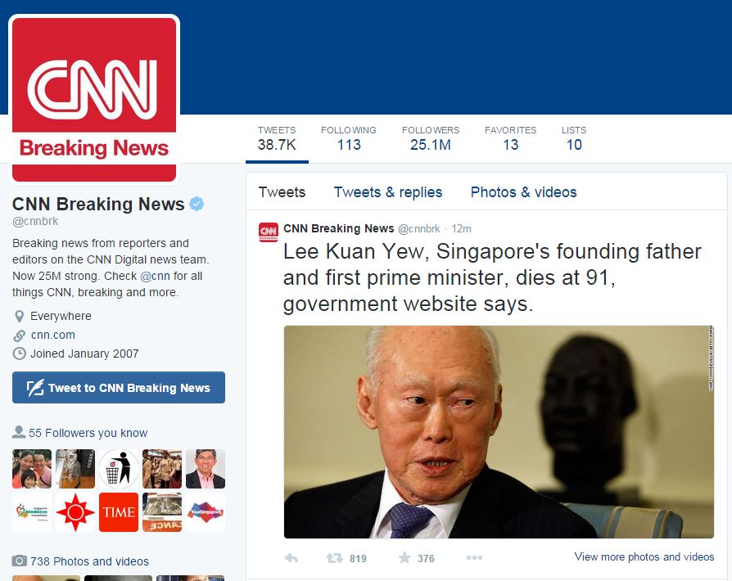Click the @cnn mention in bio
This screenshot has width=732, height=581.
tap(155, 276)
